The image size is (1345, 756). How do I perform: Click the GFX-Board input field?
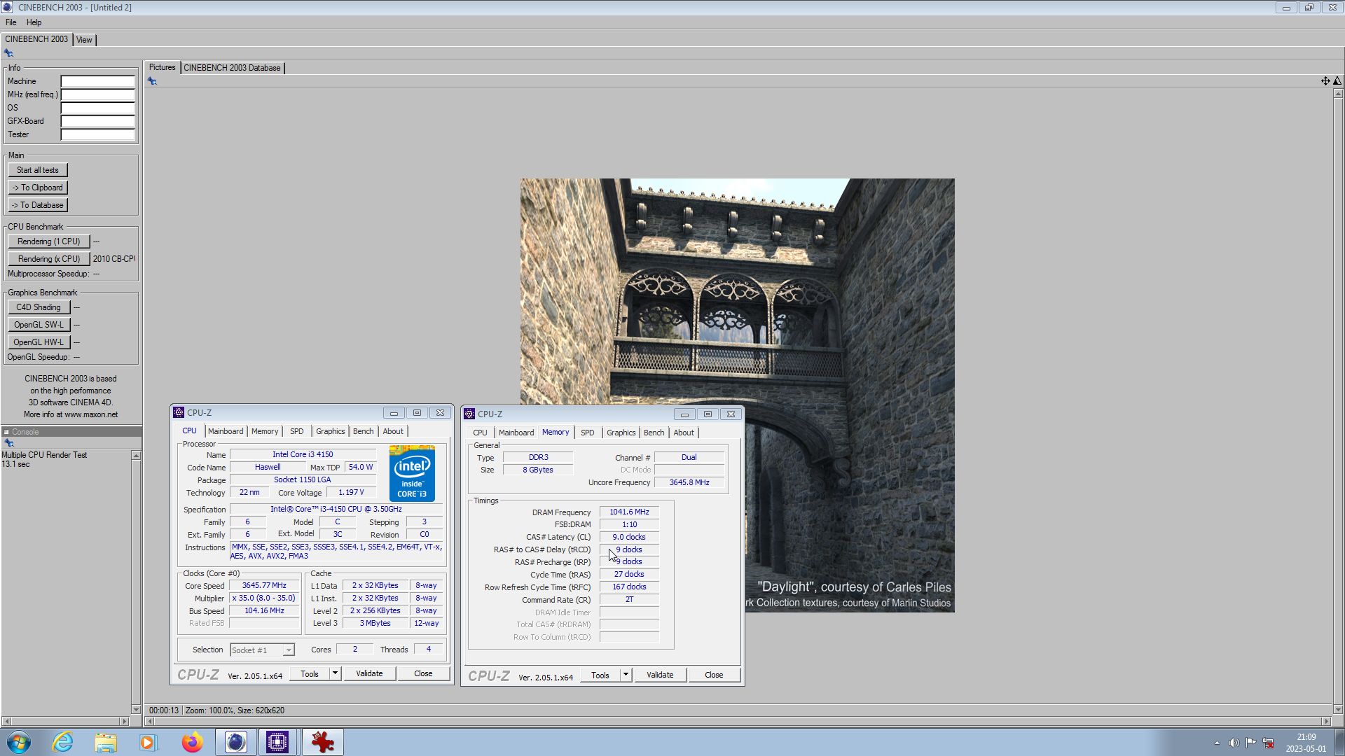pos(97,121)
